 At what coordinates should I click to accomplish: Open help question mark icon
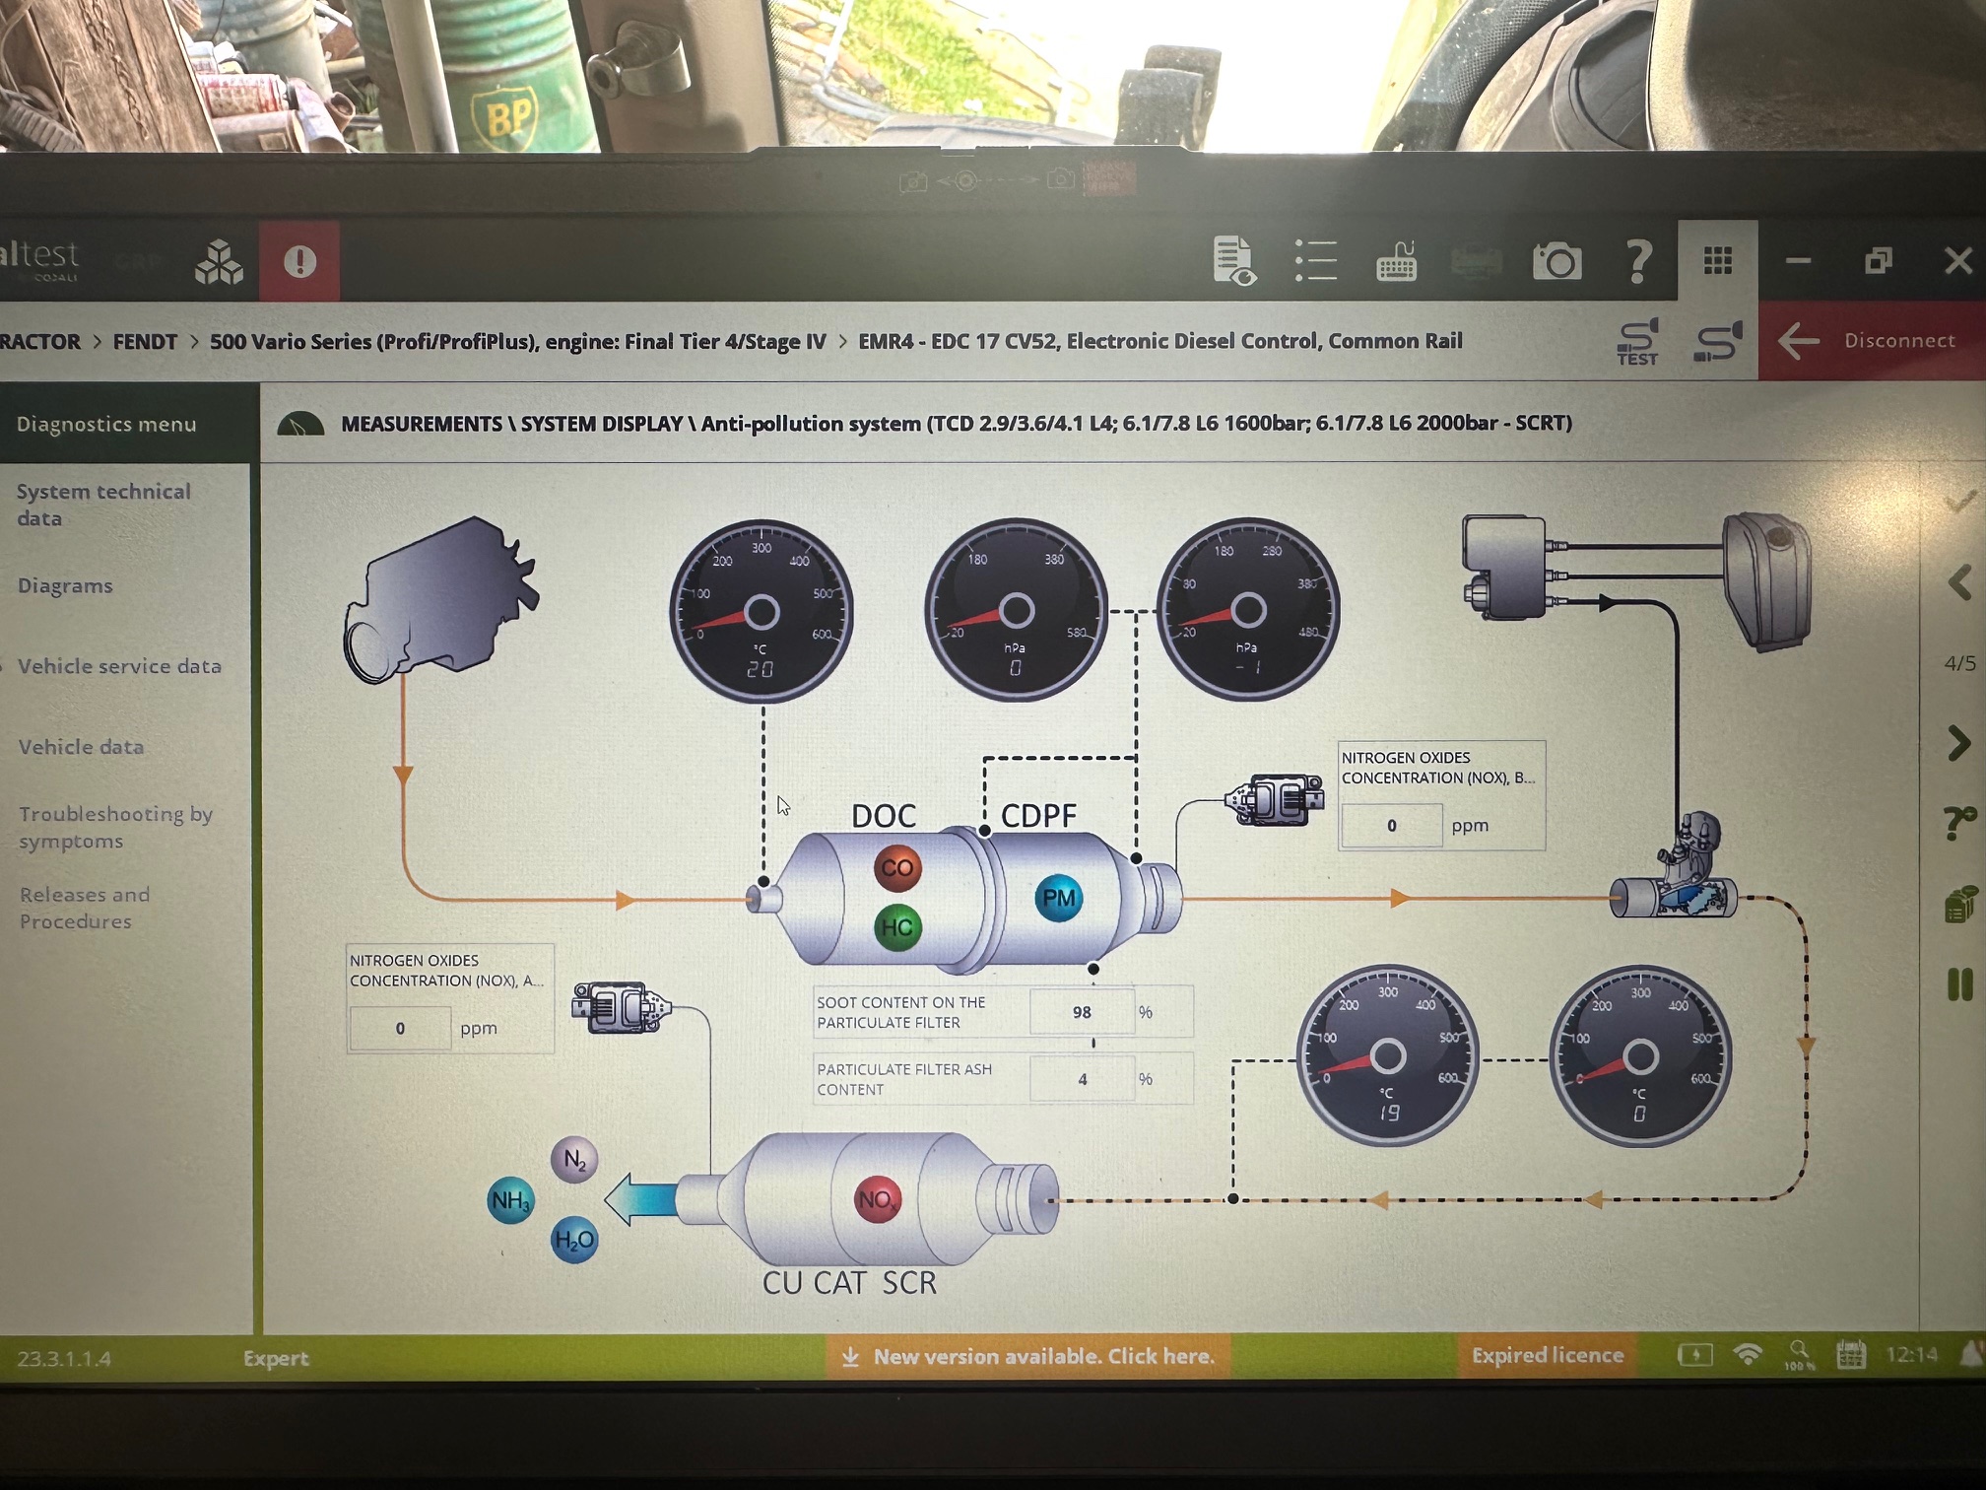1637,262
